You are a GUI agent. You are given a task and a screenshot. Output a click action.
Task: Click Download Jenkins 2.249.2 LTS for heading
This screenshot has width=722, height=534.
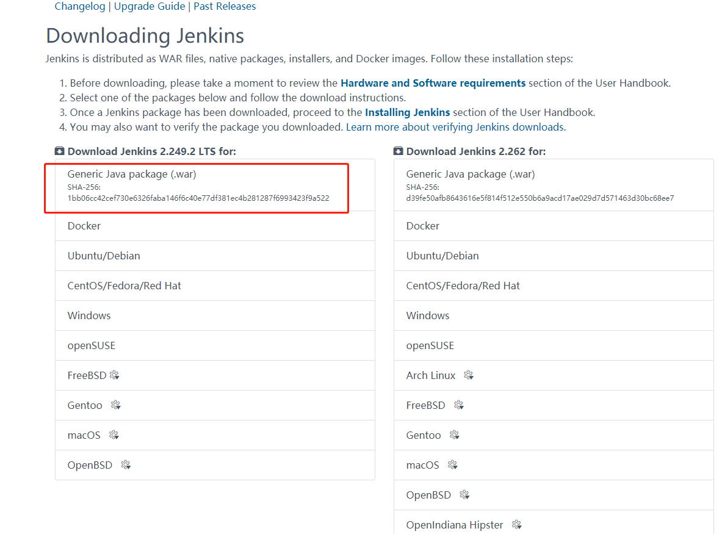[x=151, y=151]
